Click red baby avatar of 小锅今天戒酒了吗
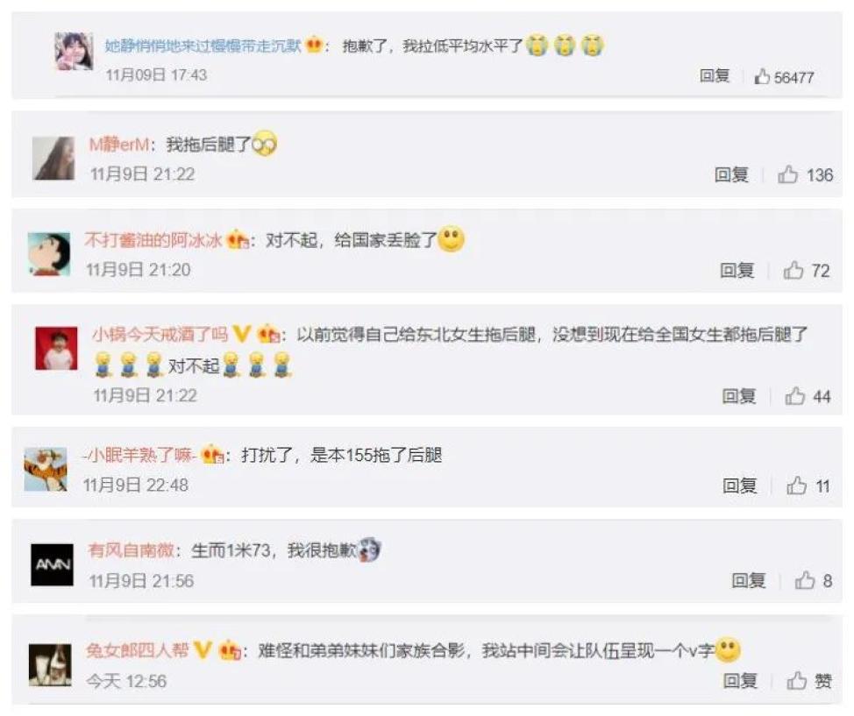854x716 pixels. [x=56, y=349]
